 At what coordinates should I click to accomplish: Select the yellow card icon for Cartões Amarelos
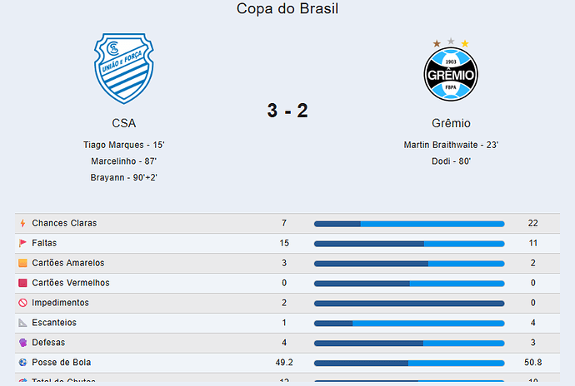[x=22, y=263]
